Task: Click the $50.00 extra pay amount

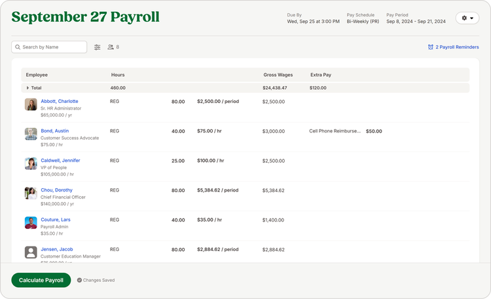Action: pos(374,131)
